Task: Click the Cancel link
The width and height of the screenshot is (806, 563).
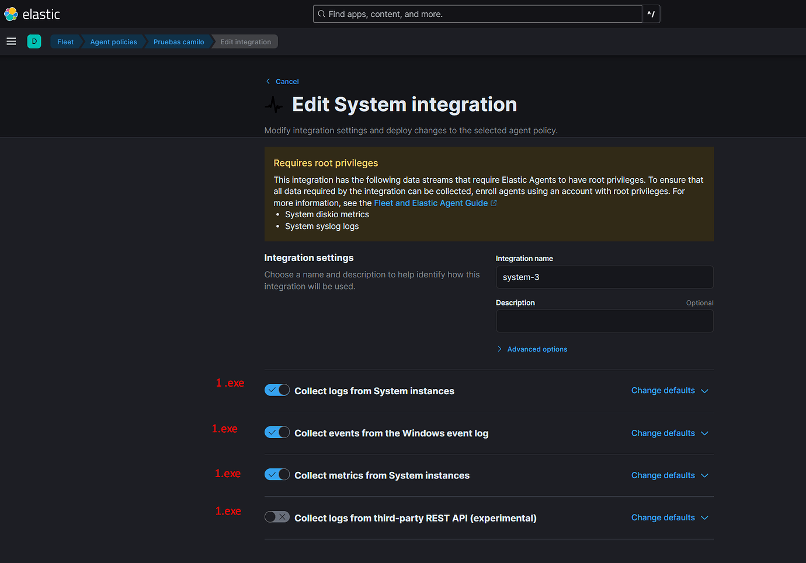Action: pos(287,81)
